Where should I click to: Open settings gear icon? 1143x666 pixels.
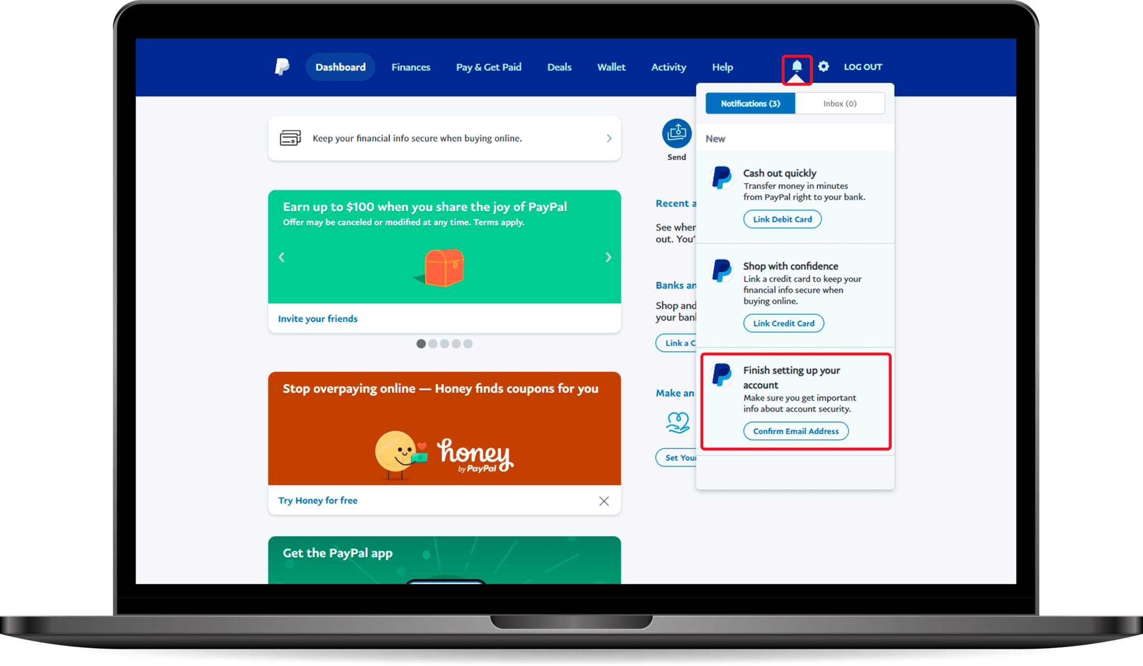point(823,66)
